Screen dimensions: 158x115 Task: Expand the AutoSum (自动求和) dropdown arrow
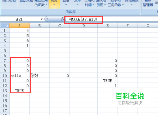tap(26, 5)
